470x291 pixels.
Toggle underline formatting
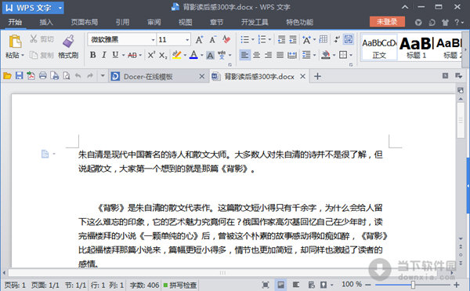pos(115,55)
